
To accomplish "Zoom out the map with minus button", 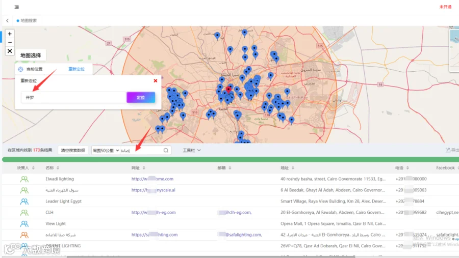I will pos(10,42).
